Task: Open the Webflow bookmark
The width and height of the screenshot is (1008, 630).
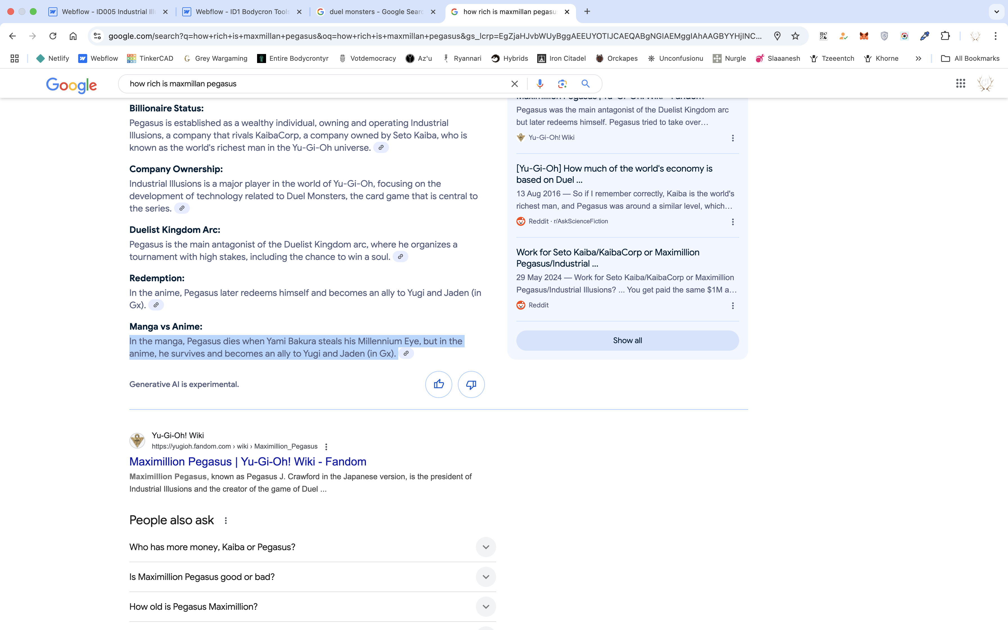Action: coord(98,59)
